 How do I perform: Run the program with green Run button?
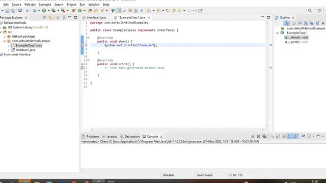coord(44,11)
